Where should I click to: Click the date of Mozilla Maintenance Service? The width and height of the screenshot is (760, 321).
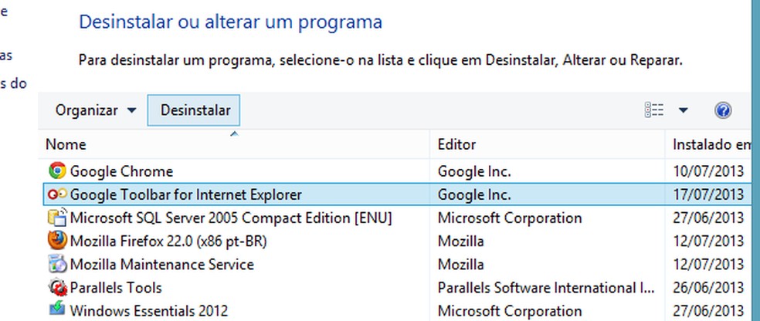pyautogui.click(x=707, y=264)
